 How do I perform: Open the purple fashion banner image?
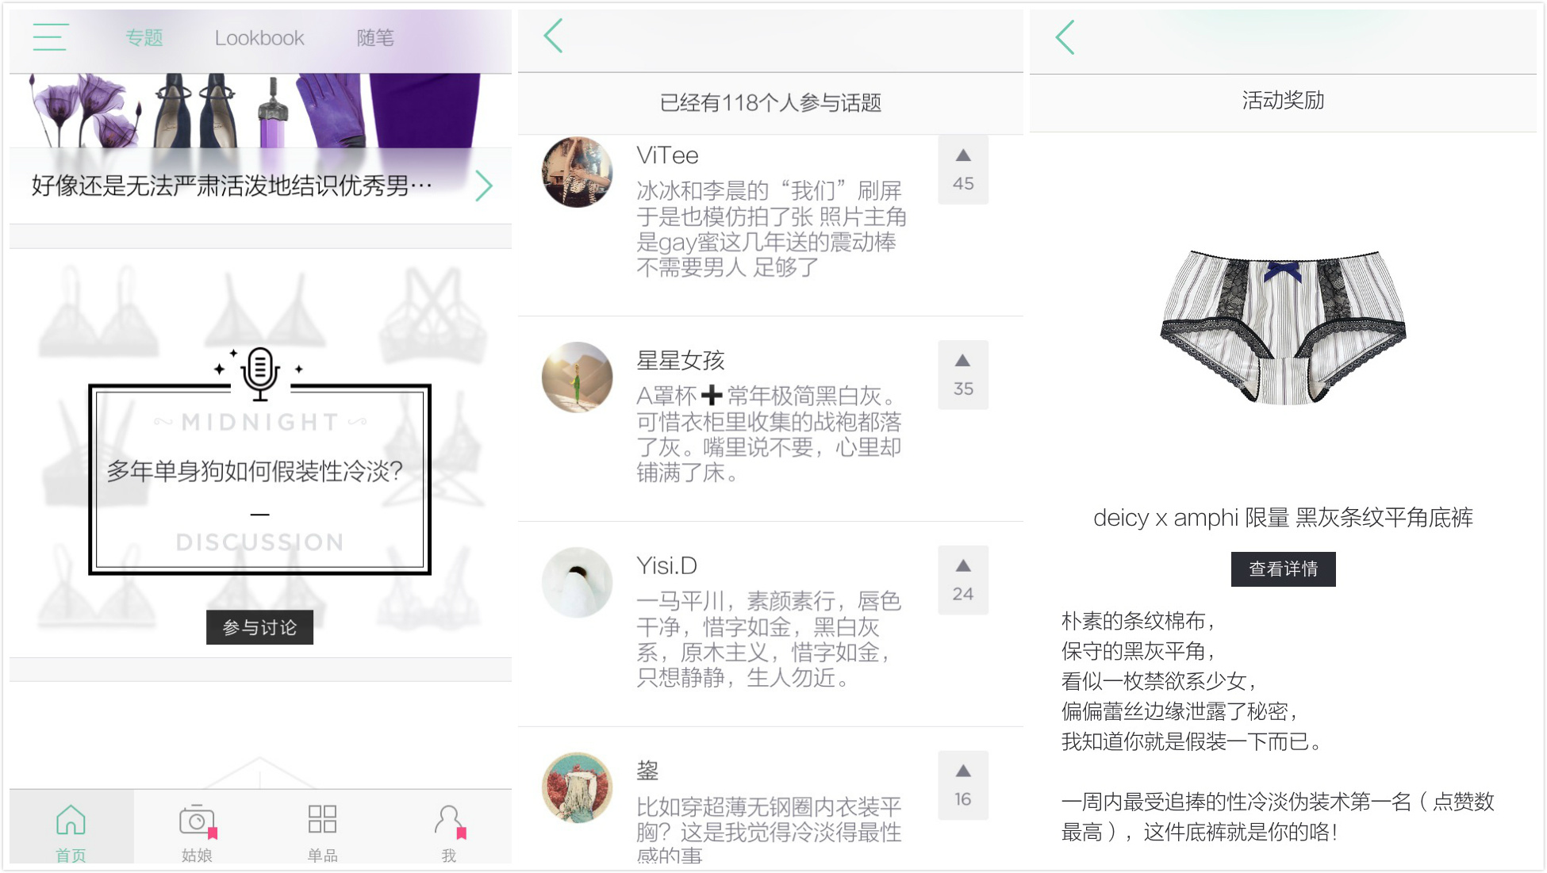click(x=260, y=110)
